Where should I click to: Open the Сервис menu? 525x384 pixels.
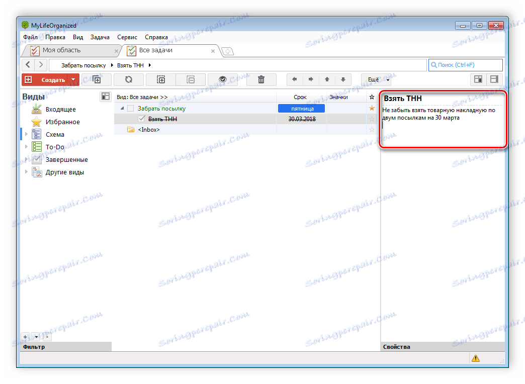tap(127, 37)
